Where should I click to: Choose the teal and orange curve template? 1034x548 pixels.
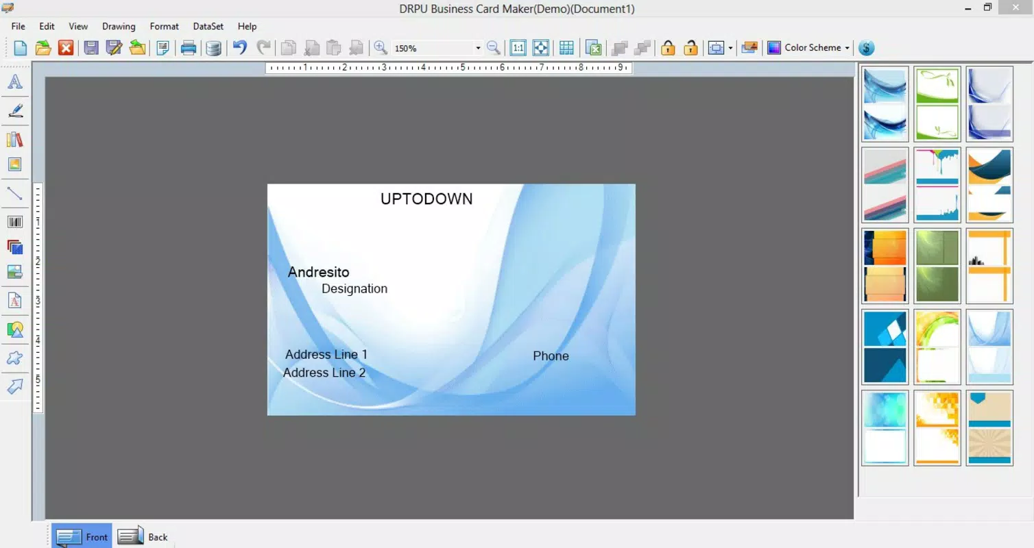(x=989, y=185)
